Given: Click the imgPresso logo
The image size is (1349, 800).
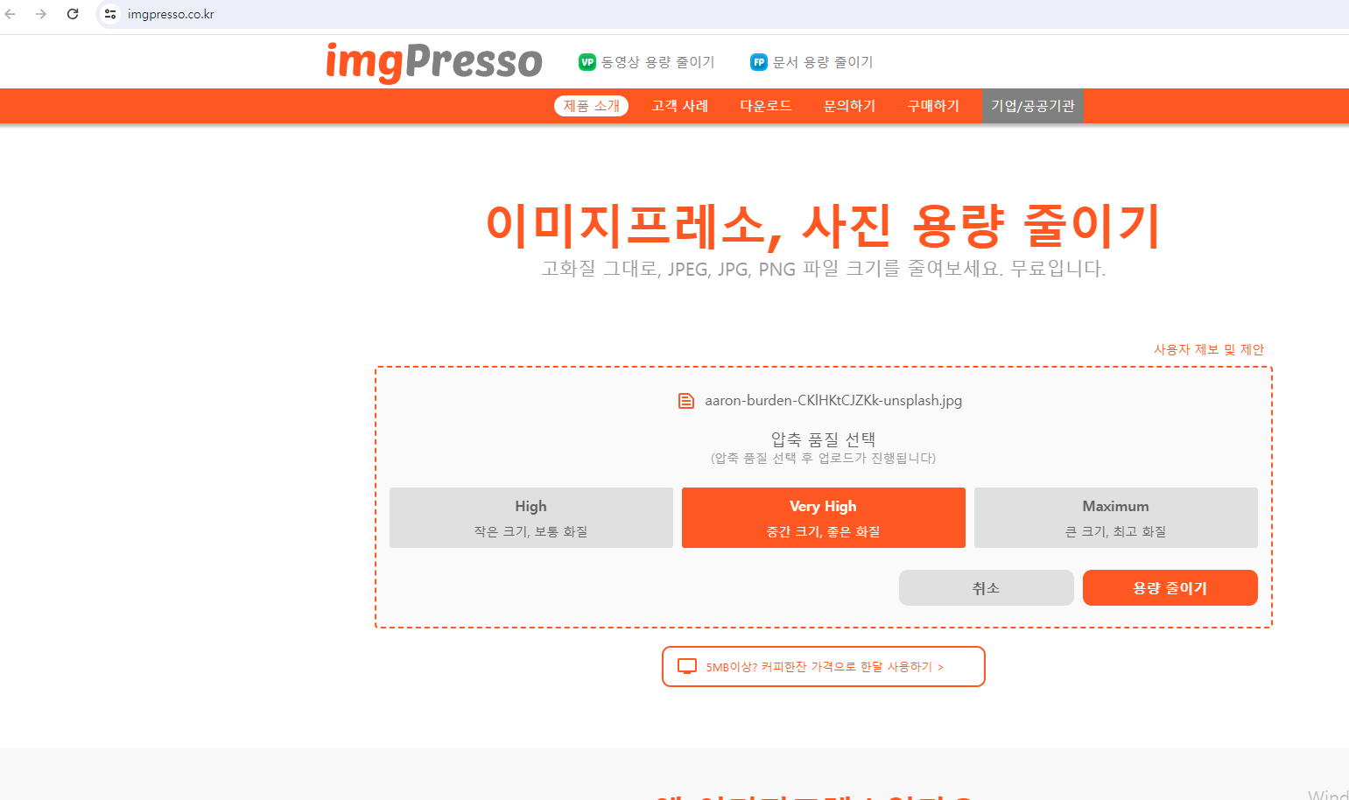Looking at the screenshot, I should (x=434, y=61).
